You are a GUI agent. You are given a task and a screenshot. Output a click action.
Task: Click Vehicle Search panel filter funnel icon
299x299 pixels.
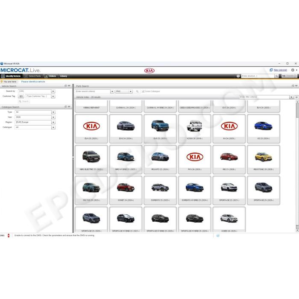69,86
